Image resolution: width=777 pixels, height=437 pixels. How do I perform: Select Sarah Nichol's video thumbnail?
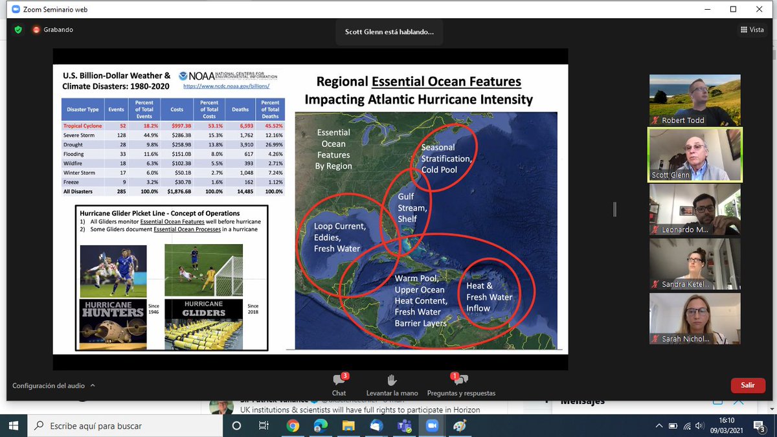pyautogui.click(x=695, y=319)
